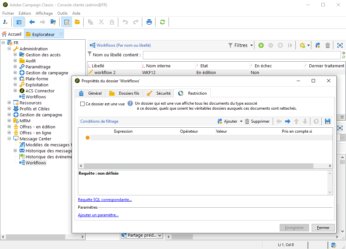Click the user connection icon at toolbar start
Image resolution: width=346 pixels, height=249 pixels.
click(5, 22)
